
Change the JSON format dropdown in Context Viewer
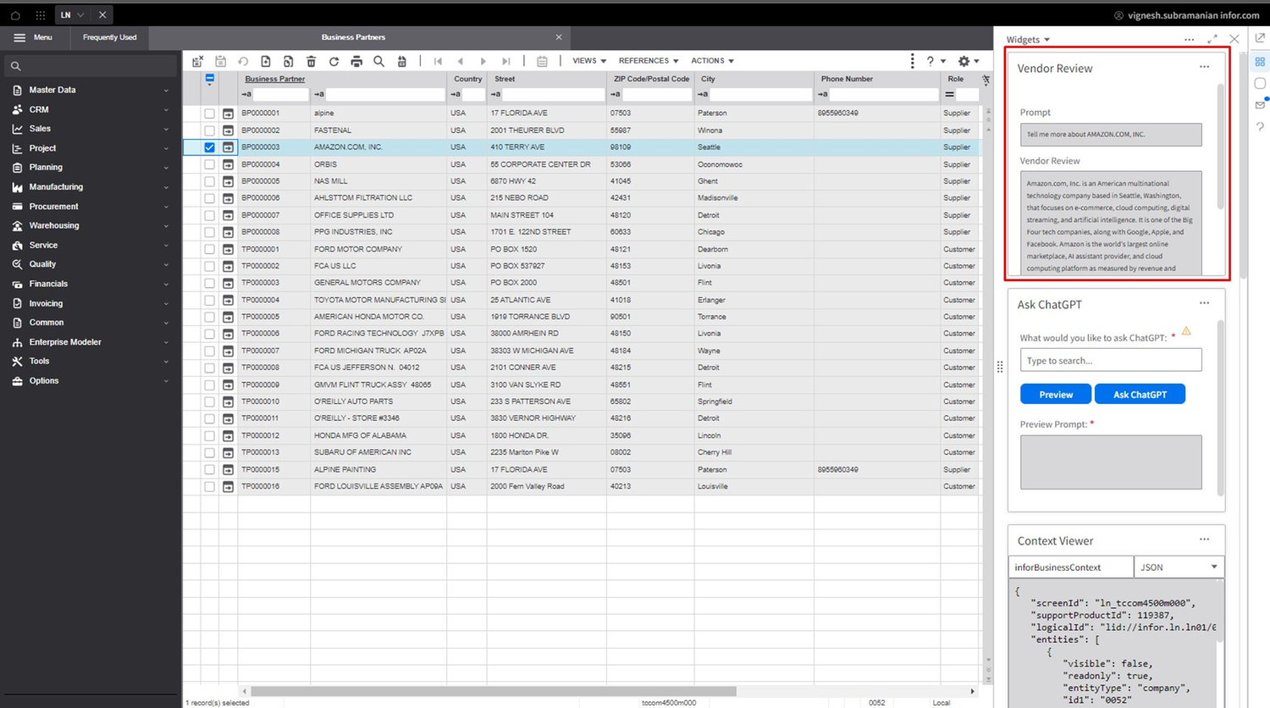click(x=1179, y=566)
